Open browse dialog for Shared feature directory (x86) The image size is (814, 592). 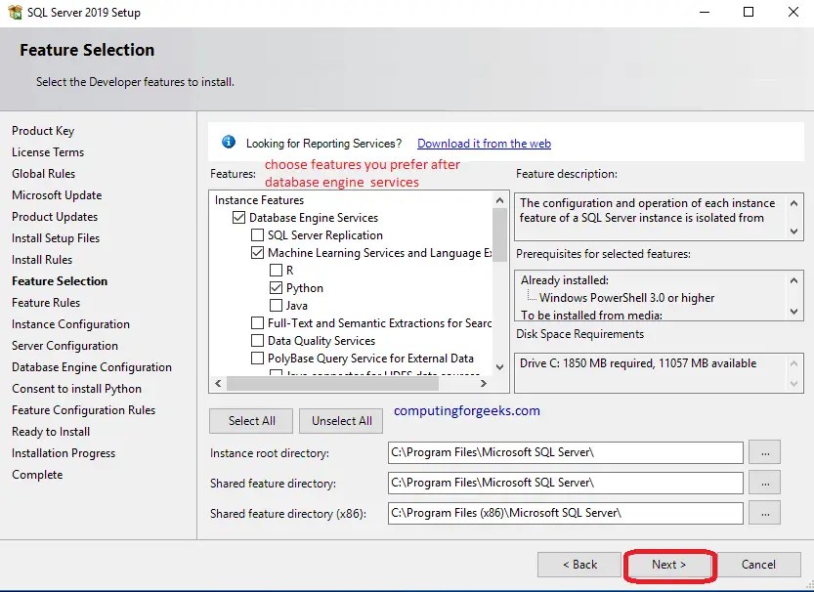(x=765, y=512)
